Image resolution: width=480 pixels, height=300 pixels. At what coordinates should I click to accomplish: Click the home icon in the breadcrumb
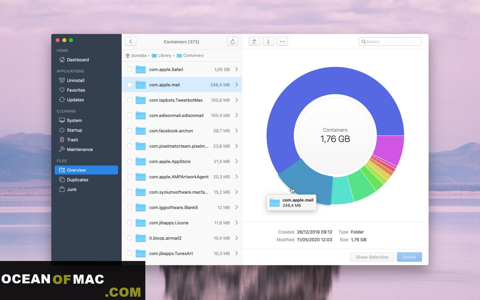[x=128, y=56]
